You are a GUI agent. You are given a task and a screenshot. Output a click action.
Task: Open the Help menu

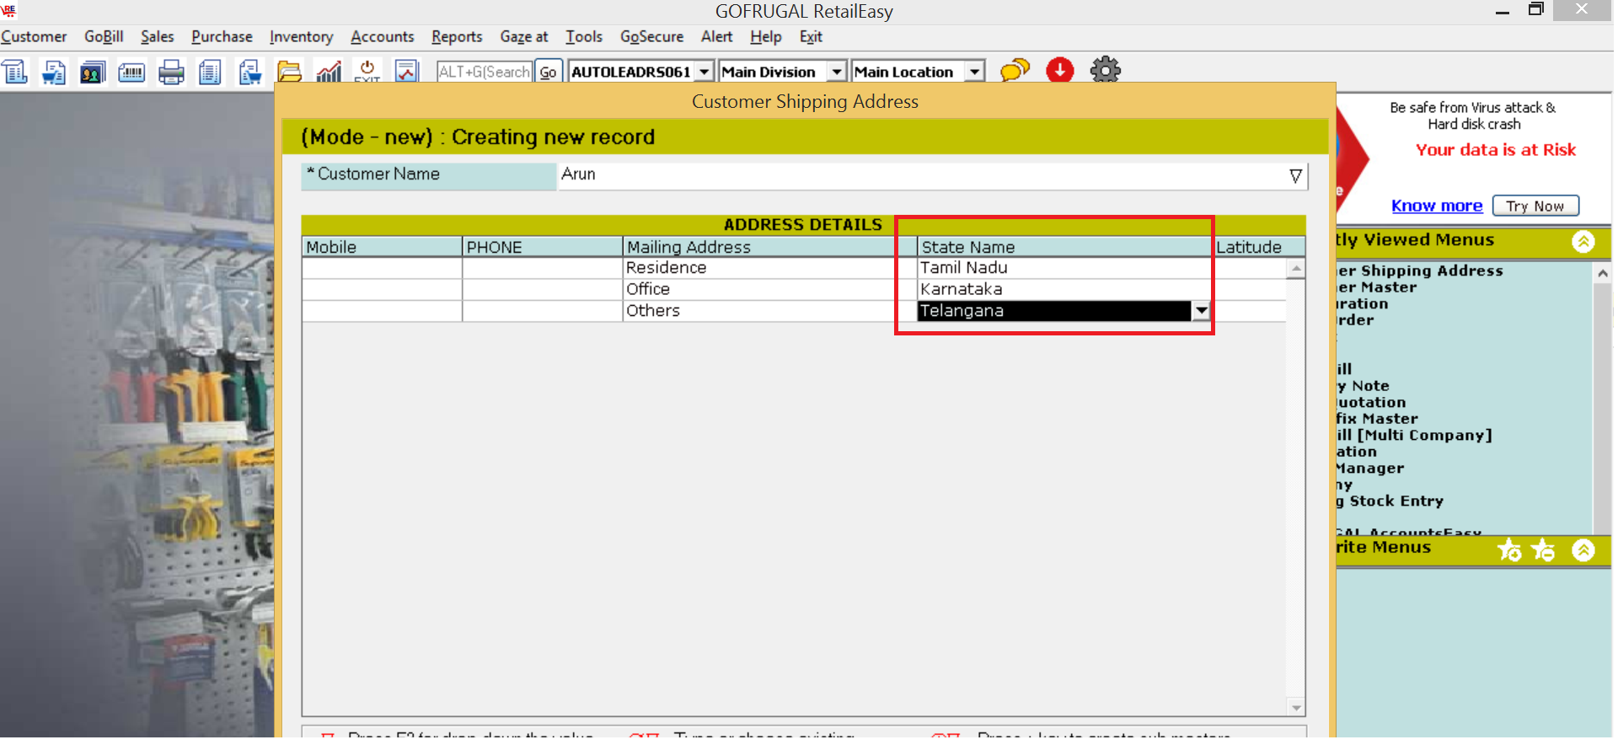[766, 37]
